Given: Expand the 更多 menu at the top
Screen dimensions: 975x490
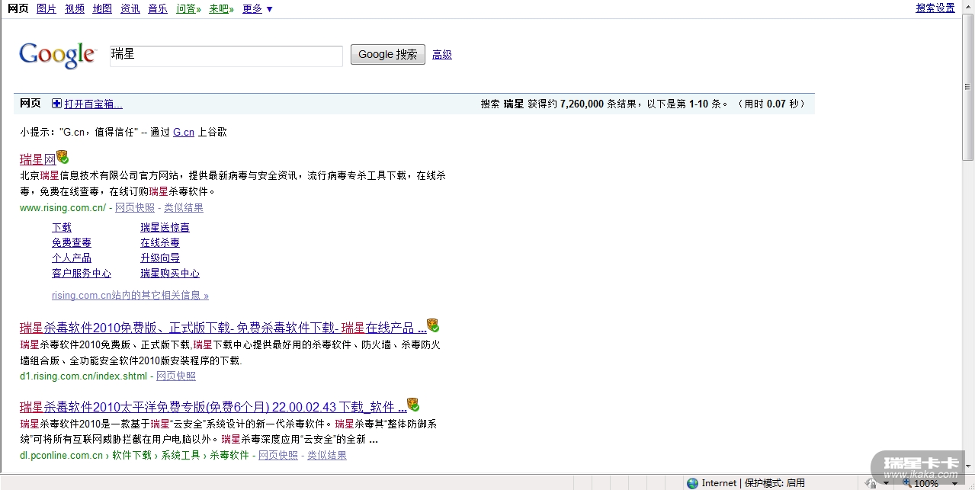Looking at the screenshot, I should click(258, 8).
